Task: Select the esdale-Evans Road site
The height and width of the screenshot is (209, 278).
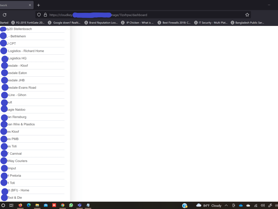Action: click(32, 88)
